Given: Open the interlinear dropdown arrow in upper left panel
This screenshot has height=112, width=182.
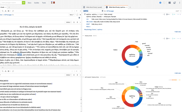Looking at the screenshot, I should tap(11, 11).
